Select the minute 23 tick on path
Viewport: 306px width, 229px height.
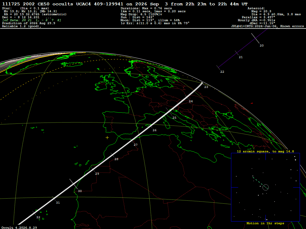point(202,83)
